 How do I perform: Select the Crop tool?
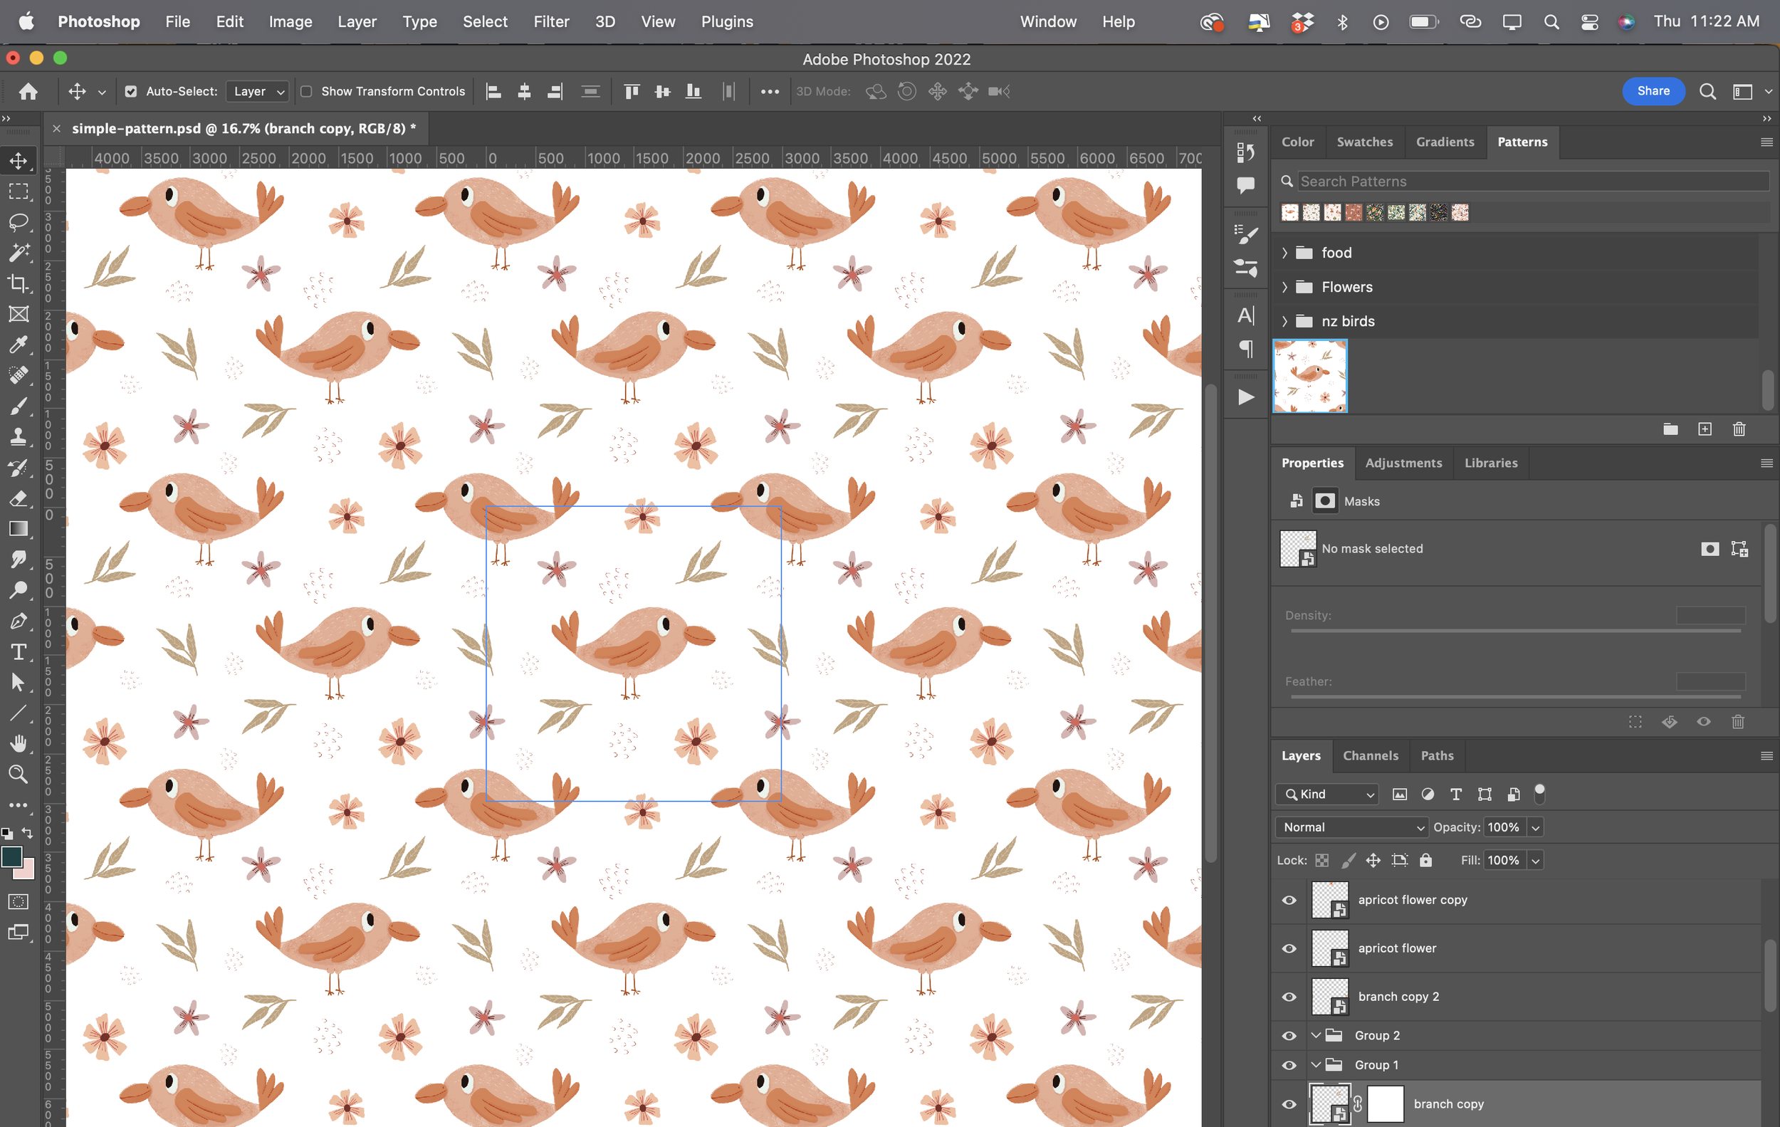click(19, 284)
